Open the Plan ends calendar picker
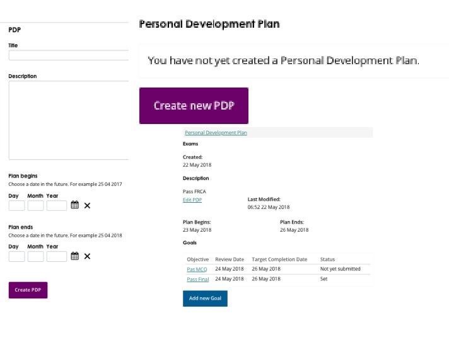Viewport: 454px width, 340px height. [74, 256]
